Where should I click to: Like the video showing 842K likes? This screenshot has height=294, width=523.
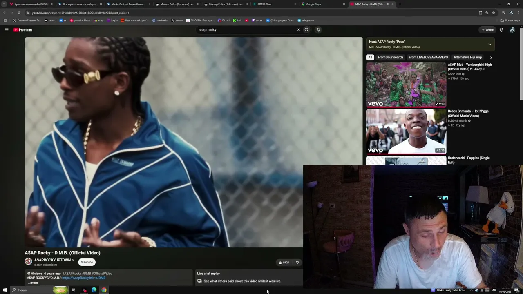(x=284, y=263)
